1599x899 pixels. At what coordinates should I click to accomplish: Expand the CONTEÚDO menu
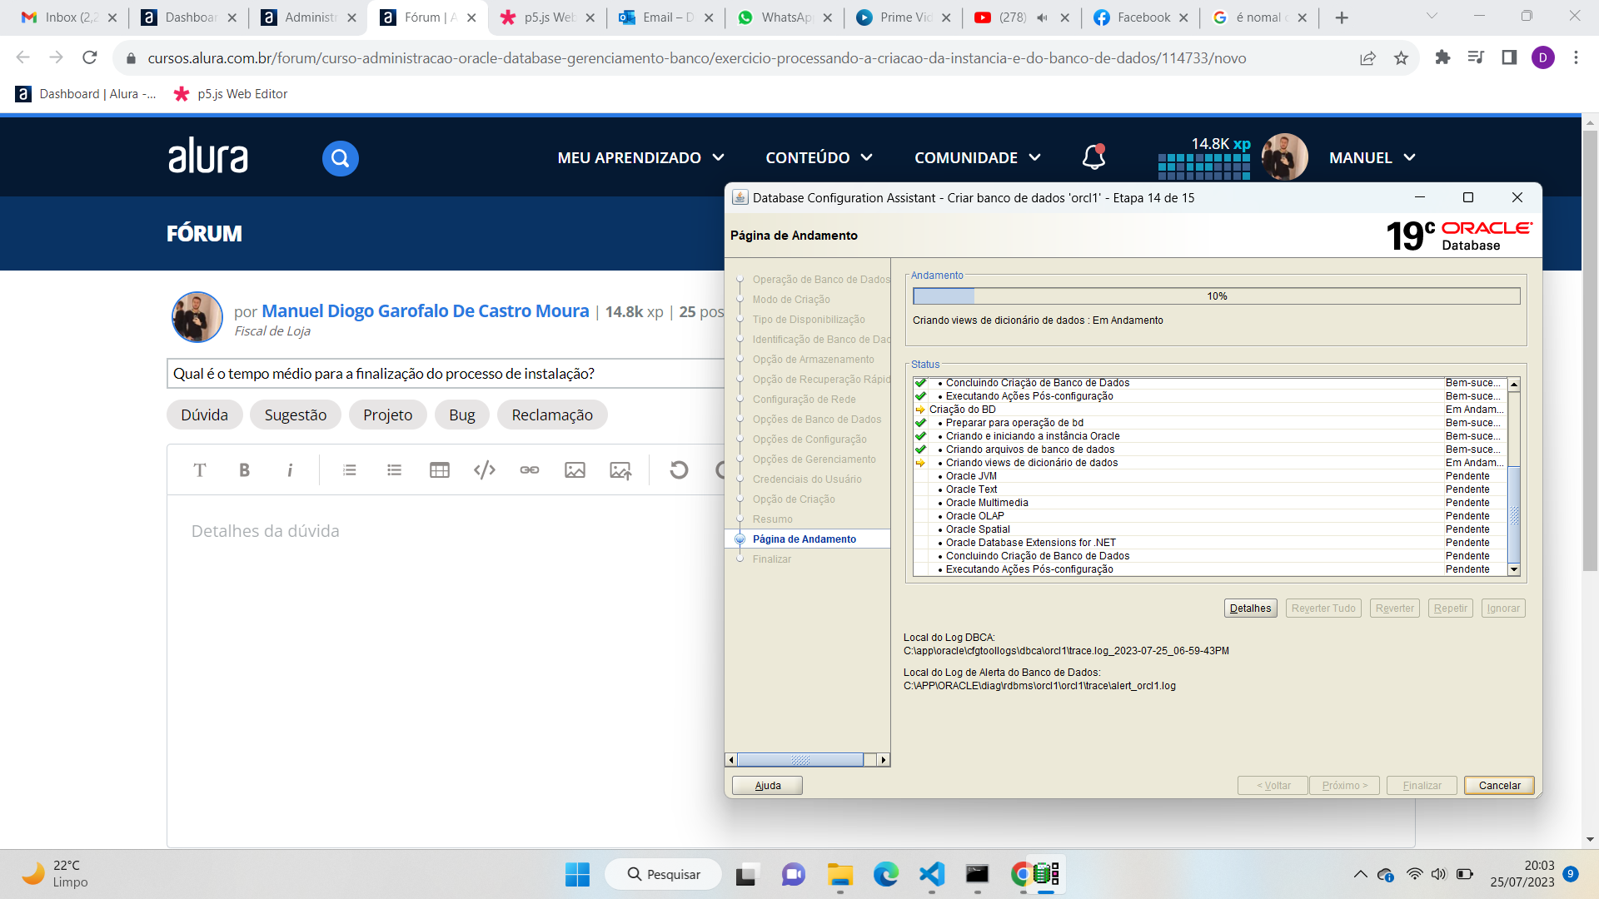point(819,157)
